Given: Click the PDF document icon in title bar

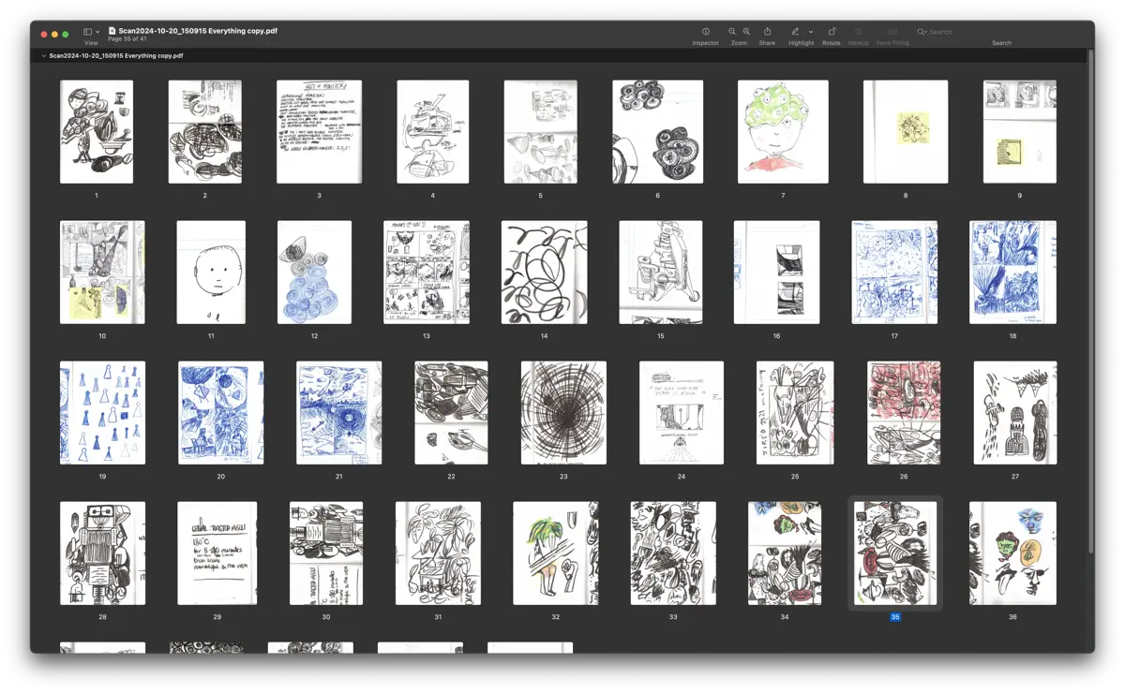Looking at the screenshot, I should 112,31.
